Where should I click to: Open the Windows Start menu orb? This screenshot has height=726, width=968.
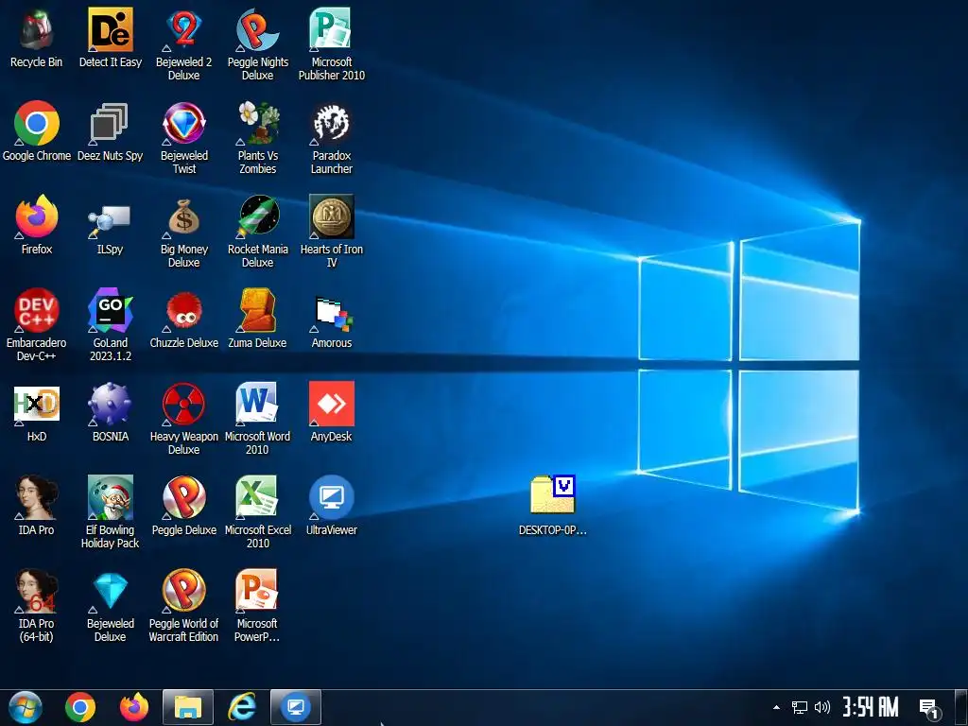[25, 707]
